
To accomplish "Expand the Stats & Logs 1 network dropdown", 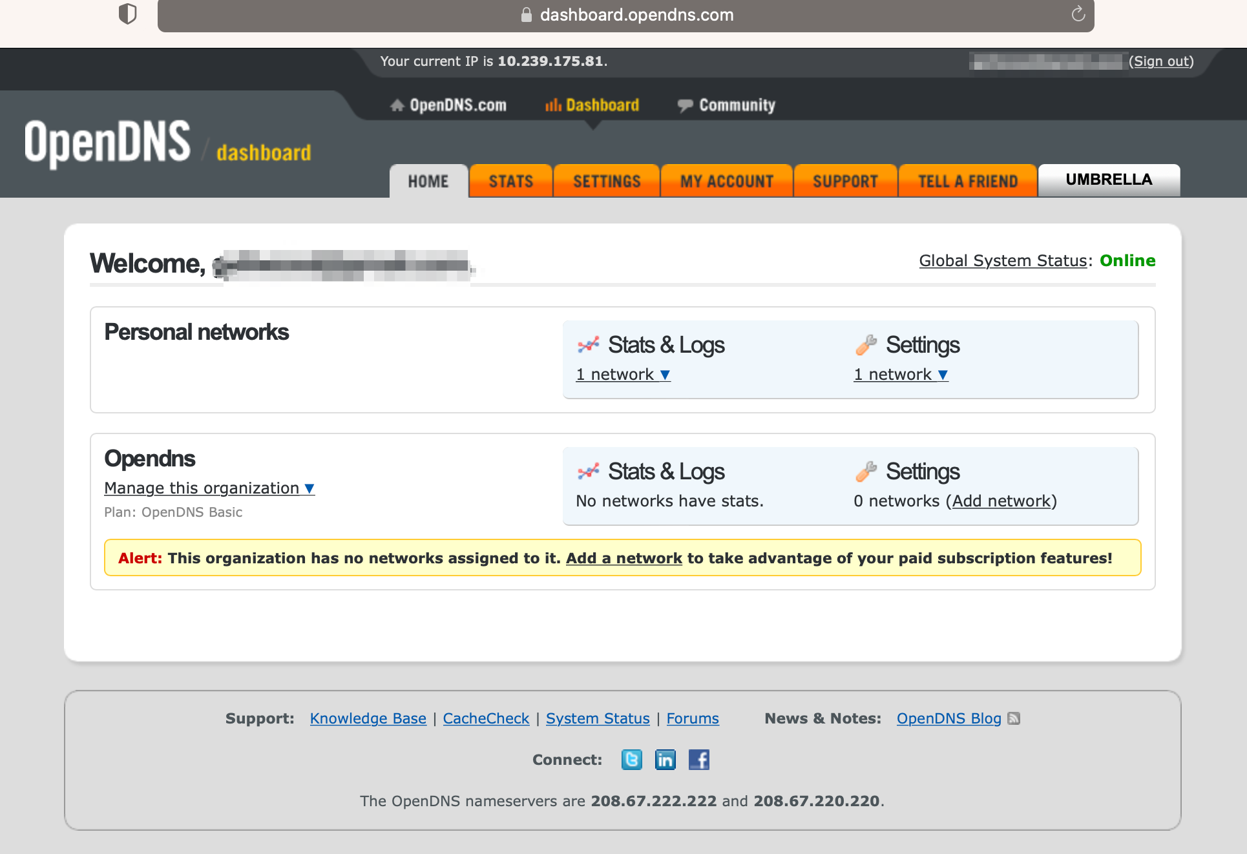I will [623, 375].
